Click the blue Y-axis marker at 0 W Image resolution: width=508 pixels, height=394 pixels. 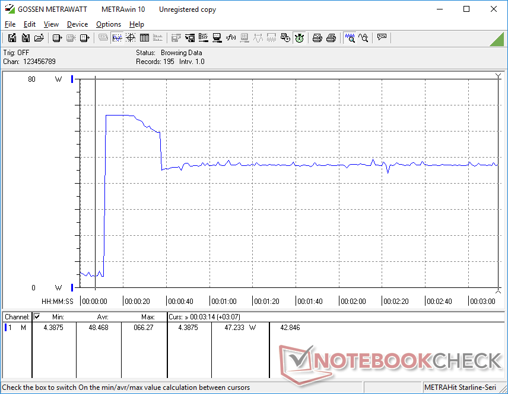(x=72, y=288)
